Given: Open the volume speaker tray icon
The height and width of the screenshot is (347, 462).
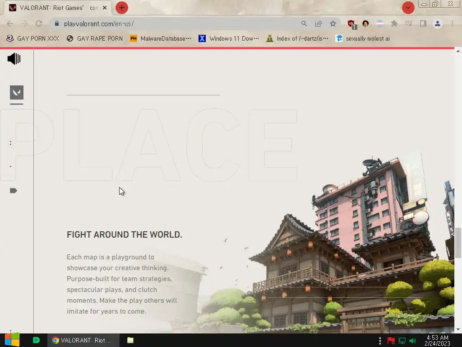Looking at the screenshot, I should click(x=412, y=341).
